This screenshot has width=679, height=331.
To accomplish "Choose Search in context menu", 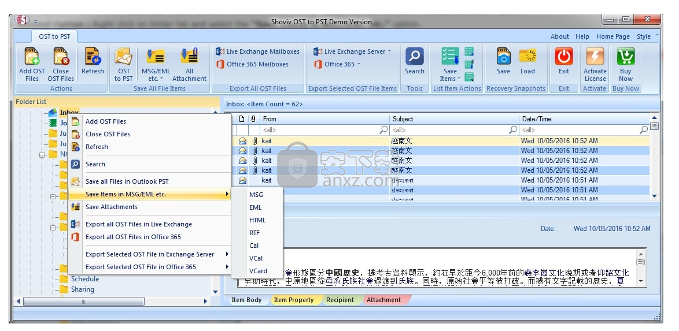I will tap(150, 164).
